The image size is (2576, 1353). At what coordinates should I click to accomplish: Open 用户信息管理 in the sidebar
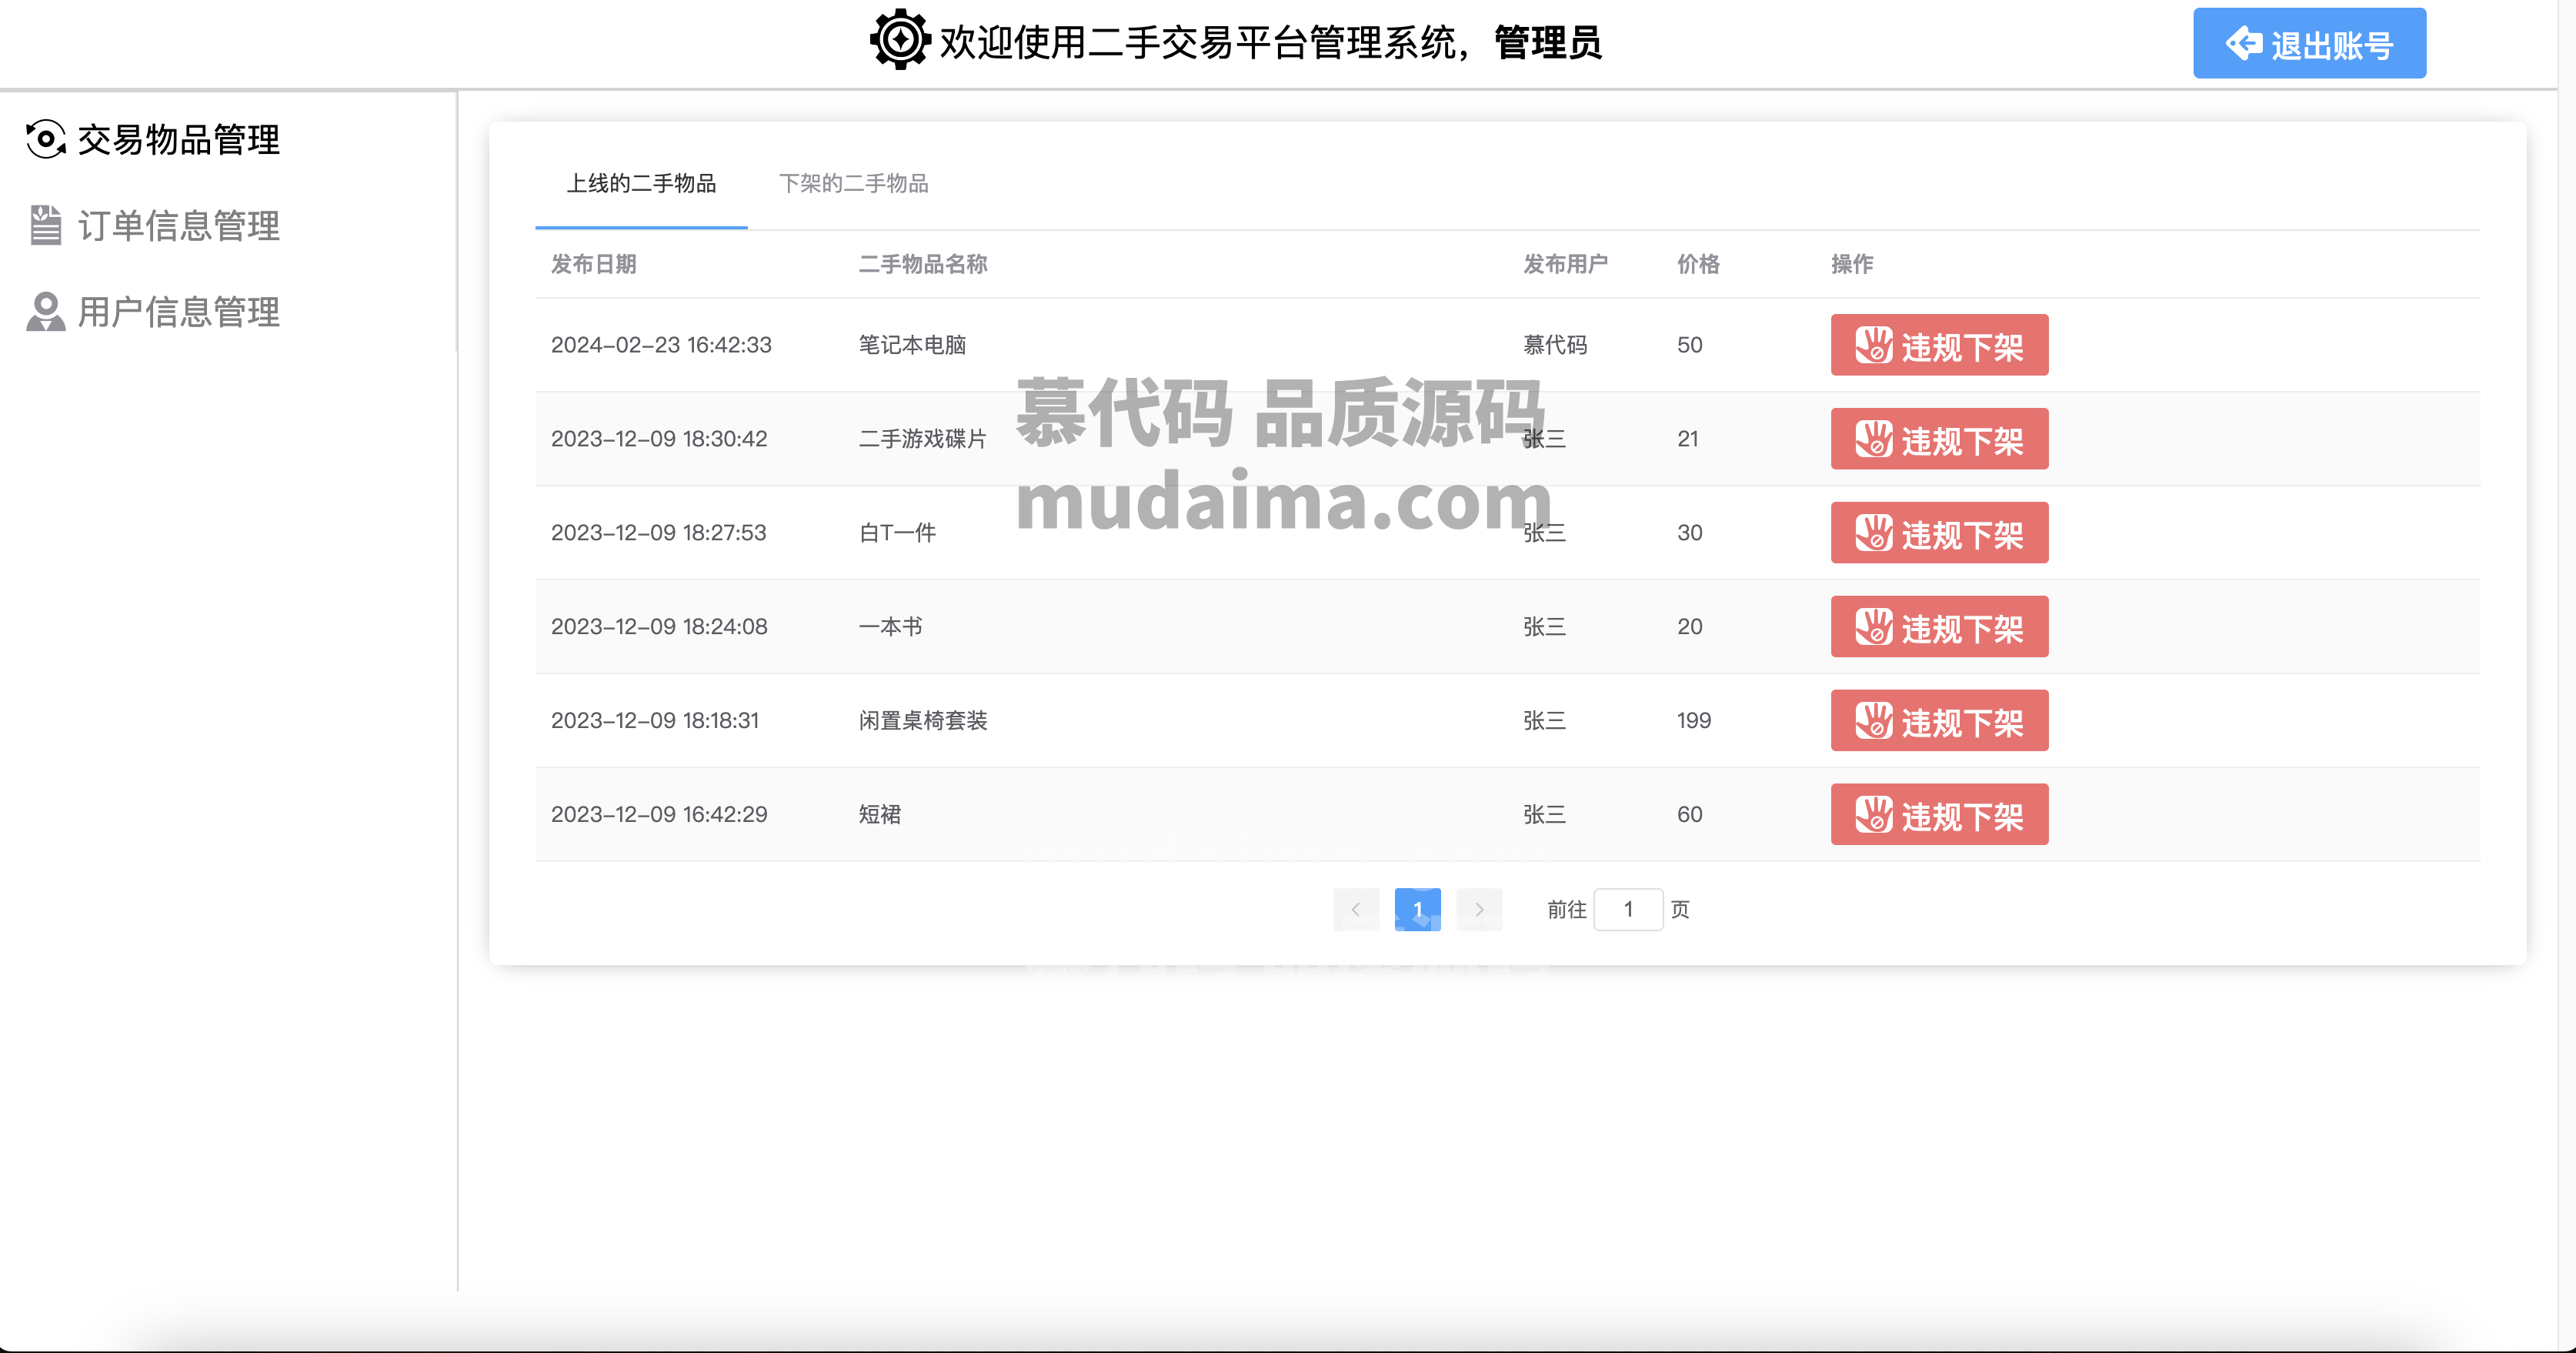coord(153,312)
